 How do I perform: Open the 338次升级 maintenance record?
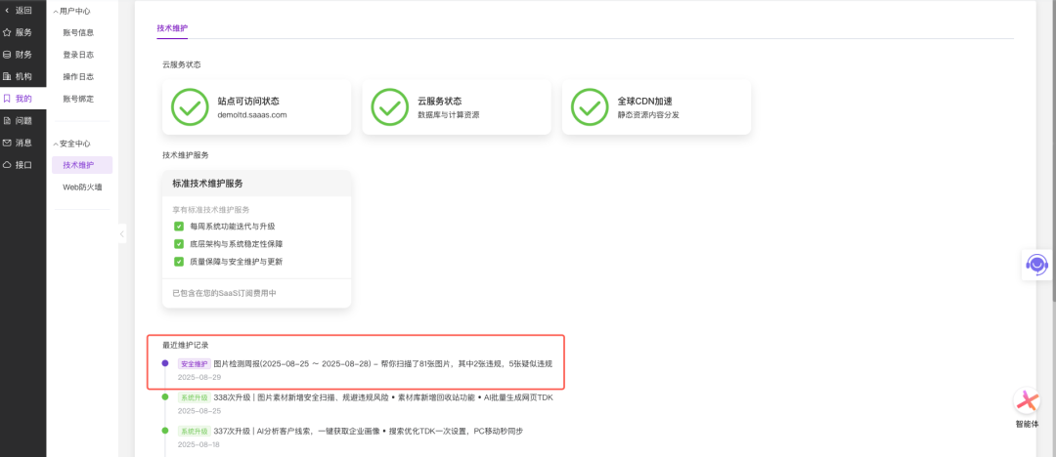click(x=382, y=397)
